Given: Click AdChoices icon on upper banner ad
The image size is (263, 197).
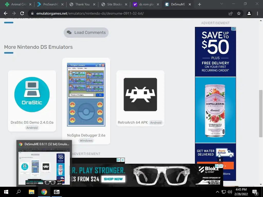Looking at the screenshot, I should [118, 160].
